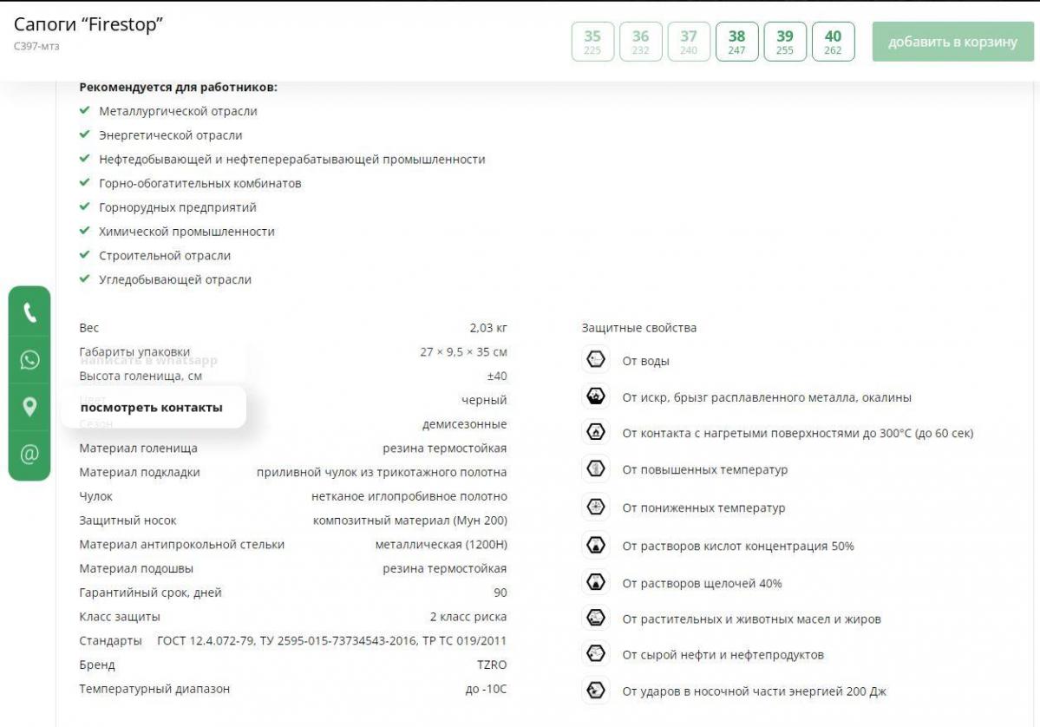Pick size 37 from size selector
This screenshot has height=727, width=1040.
(x=688, y=42)
